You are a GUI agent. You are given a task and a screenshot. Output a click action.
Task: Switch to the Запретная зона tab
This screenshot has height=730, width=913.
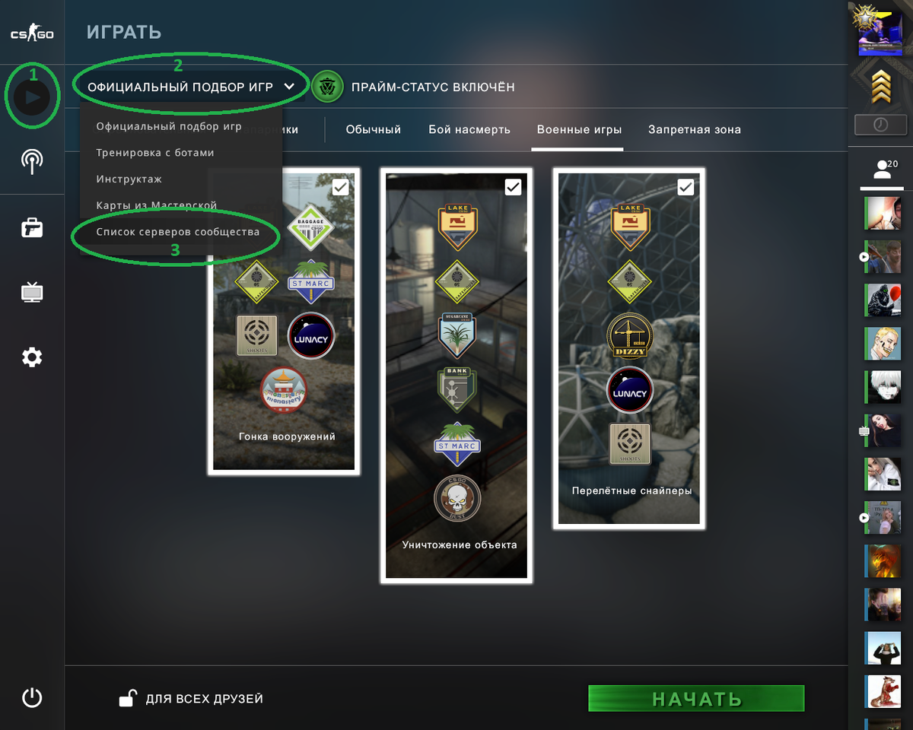[695, 129]
